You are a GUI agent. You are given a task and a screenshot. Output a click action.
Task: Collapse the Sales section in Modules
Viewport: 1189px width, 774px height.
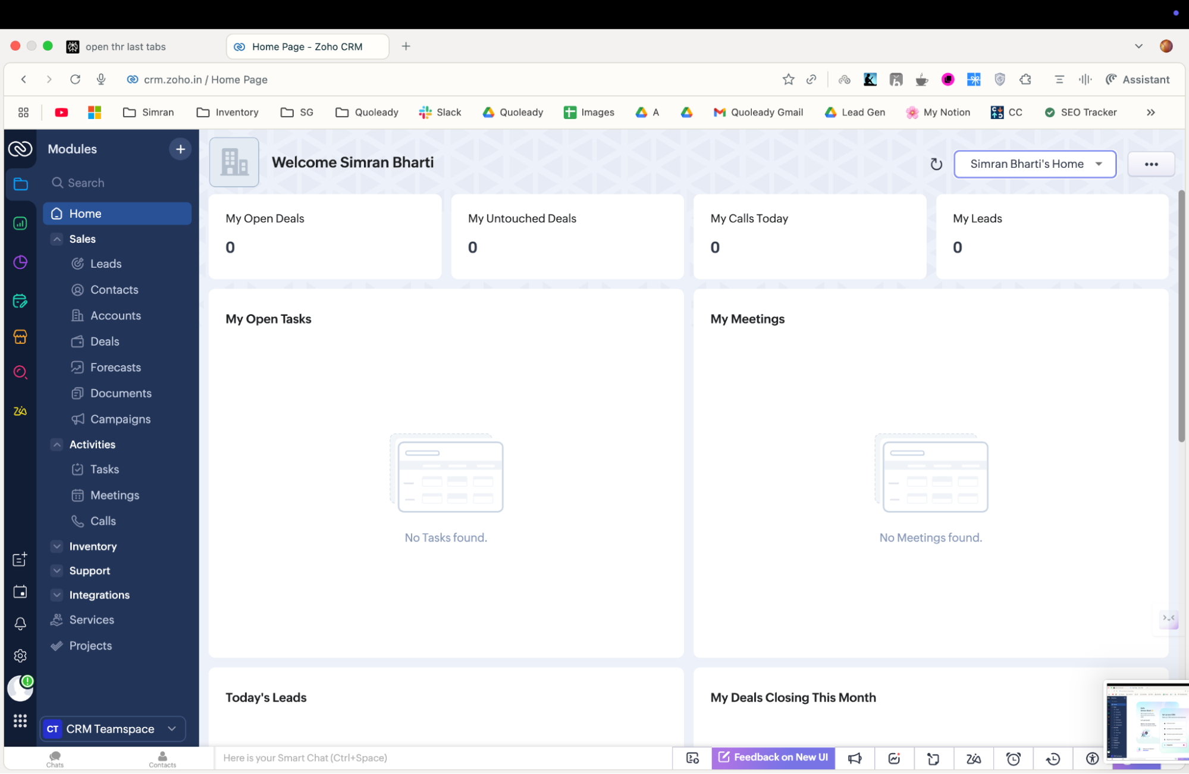coord(57,239)
